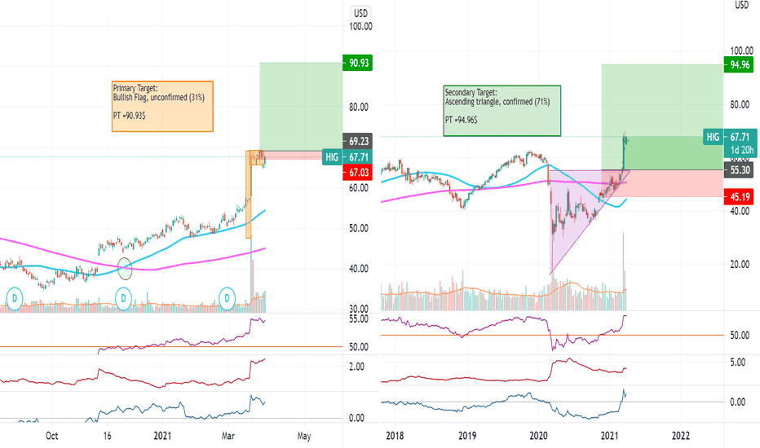The height and width of the screenshot is (448, 760).
Task: Click the first dividend D marker near October
Action: (15, 299)
